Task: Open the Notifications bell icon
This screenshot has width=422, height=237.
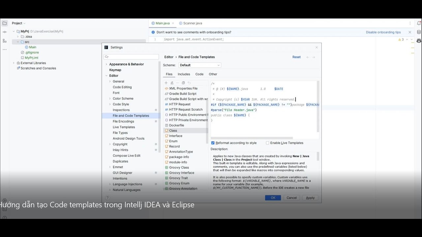Action: 419,23
